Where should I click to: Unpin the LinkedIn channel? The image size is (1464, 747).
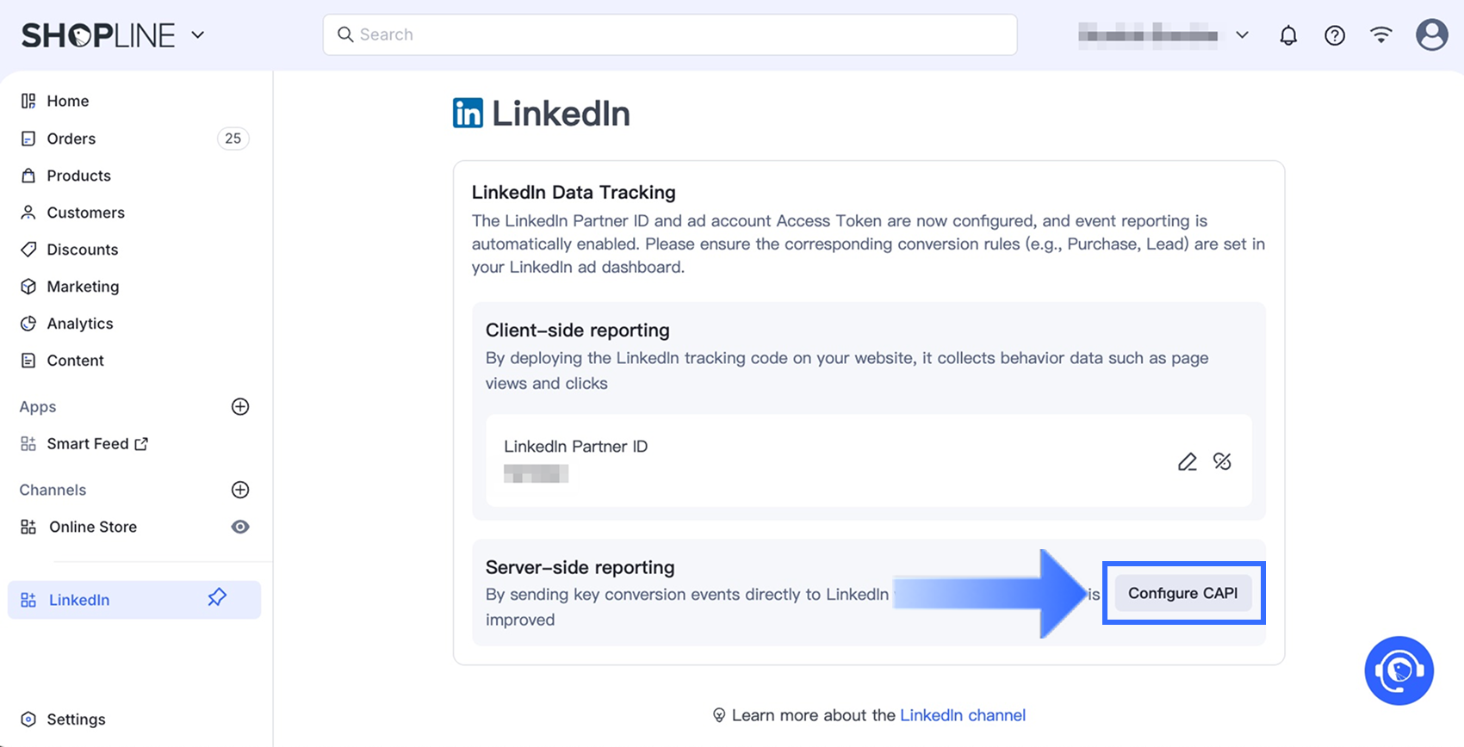coord(217,597)
